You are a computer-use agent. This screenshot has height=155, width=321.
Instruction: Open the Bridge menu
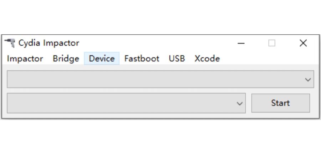pos(66,59)
